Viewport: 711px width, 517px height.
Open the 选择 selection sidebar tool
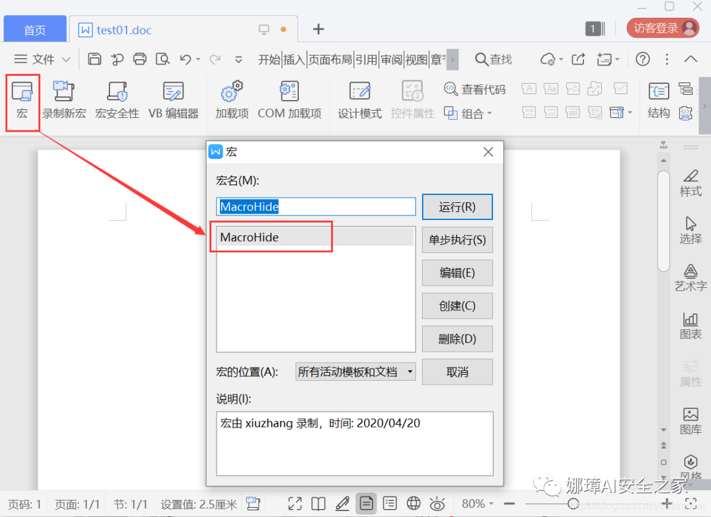(x=691, y=231)
